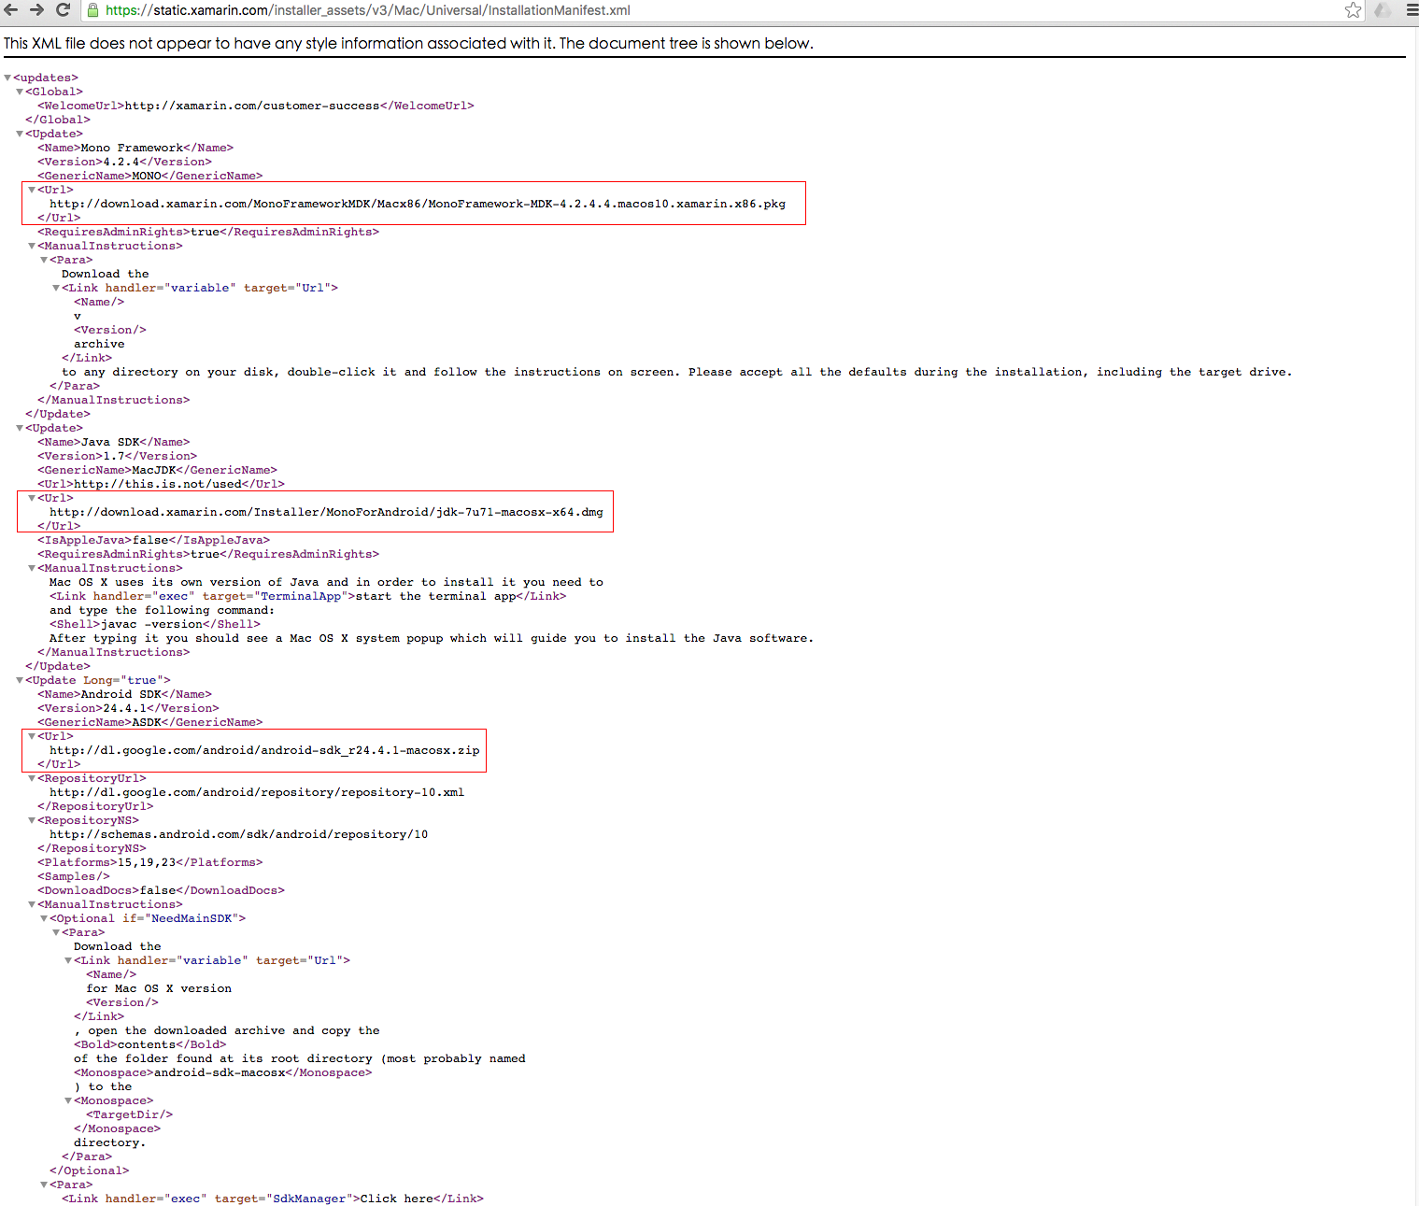The height and width of the screenshot is (1206, 1419).
Task: Collapse the Monospace node containing TargetDir
Action: [69, 1101]
